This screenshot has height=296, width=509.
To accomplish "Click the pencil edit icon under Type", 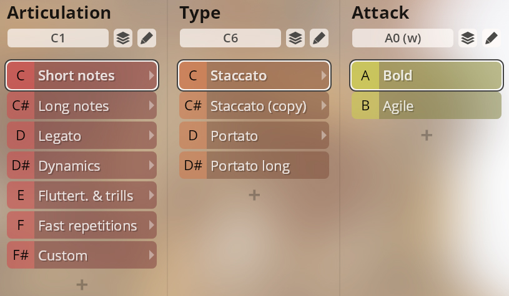I will (x=319, y=38).
